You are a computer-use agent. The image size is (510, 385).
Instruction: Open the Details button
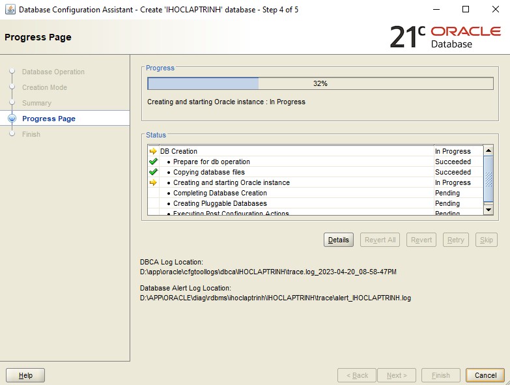339,240
